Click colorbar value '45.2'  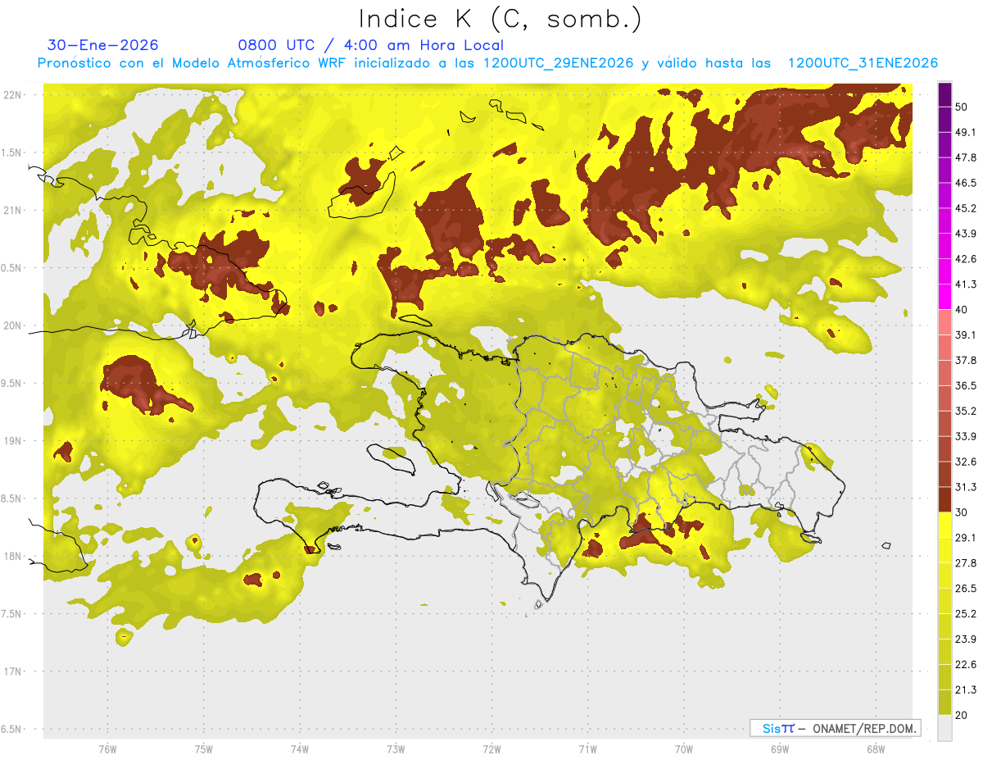(966, 208)
